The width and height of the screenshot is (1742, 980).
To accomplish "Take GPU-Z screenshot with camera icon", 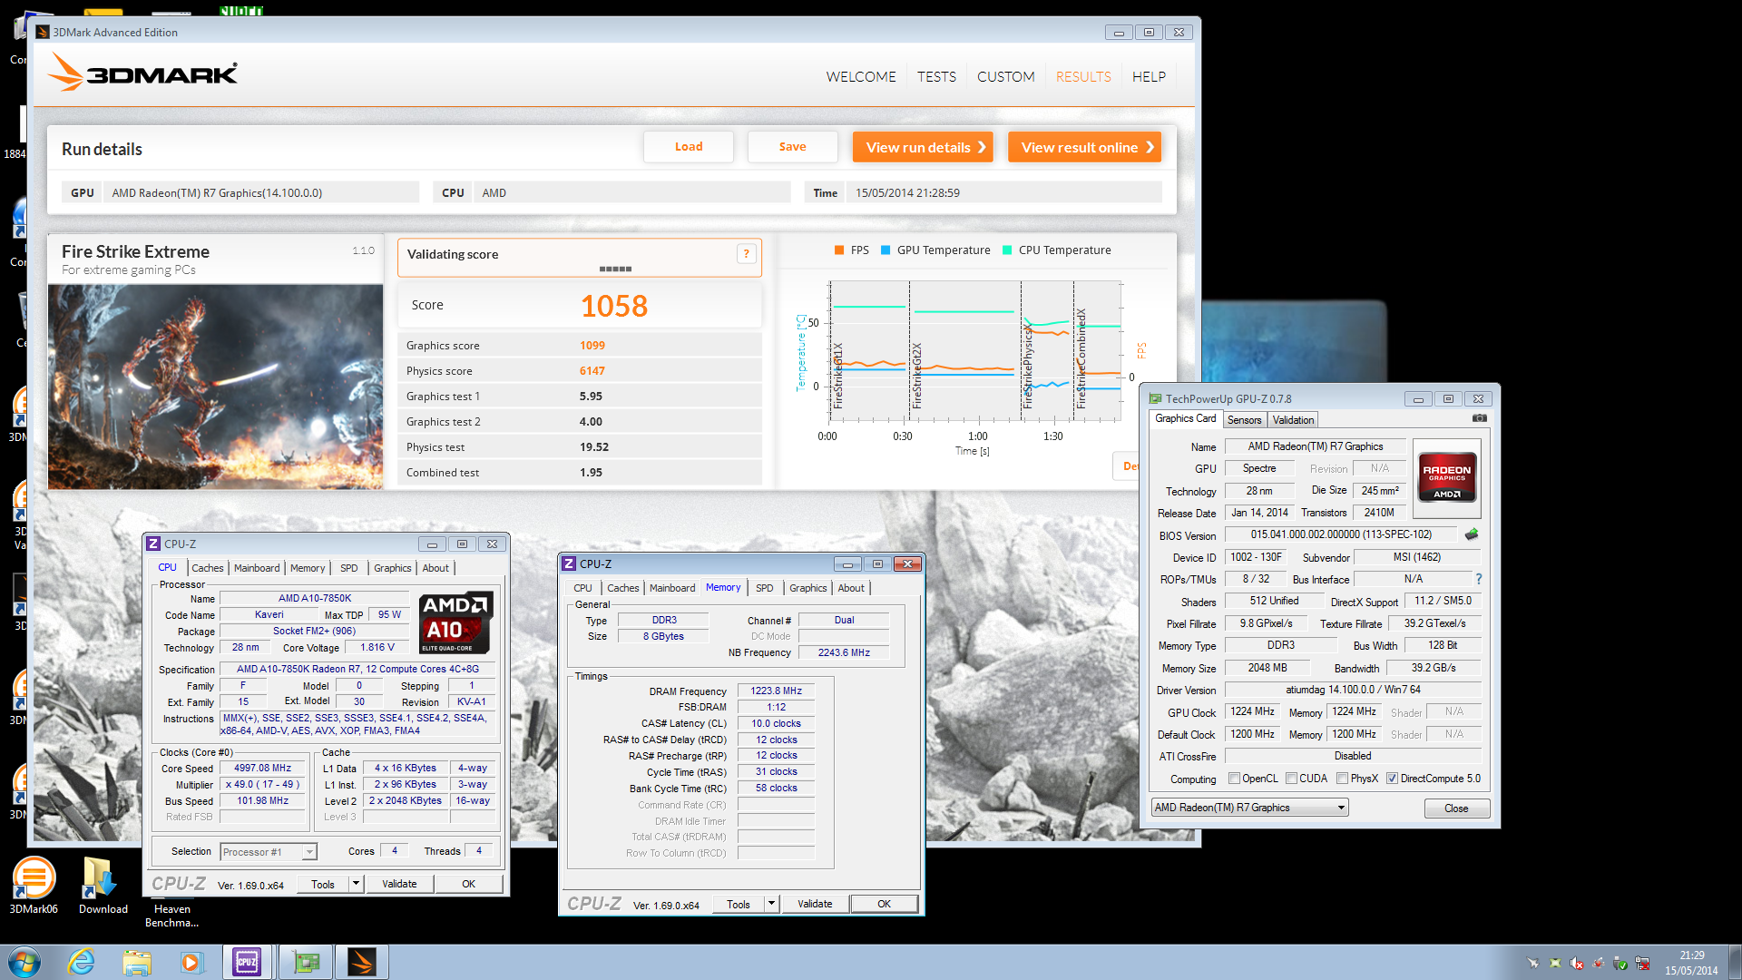I will click(x=1479, y=418).
